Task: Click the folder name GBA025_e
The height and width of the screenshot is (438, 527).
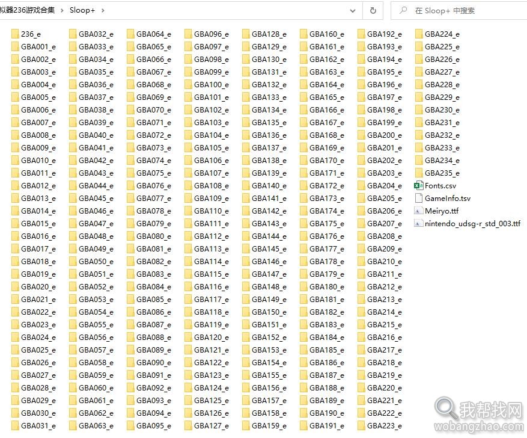Action: 38,350
